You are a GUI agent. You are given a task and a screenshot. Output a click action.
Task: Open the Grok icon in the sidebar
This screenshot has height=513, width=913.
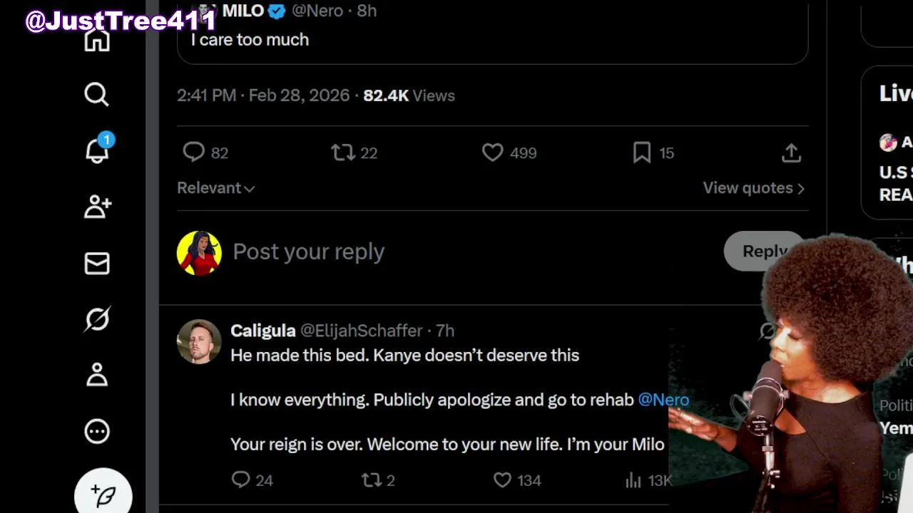tap(97, 319)
